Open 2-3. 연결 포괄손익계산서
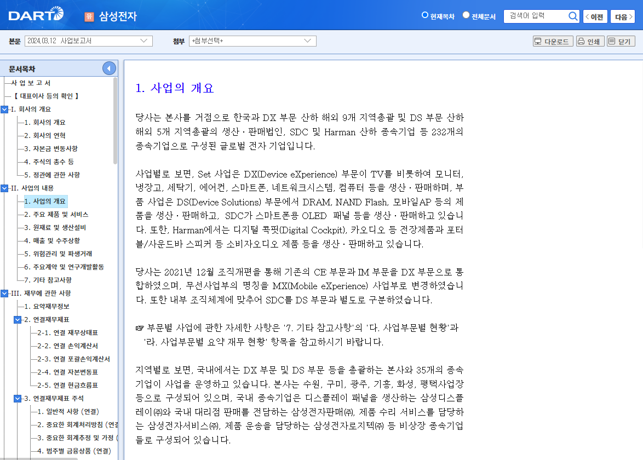The width and height of the screenshot is (643, 460). (x=73, y=359)
